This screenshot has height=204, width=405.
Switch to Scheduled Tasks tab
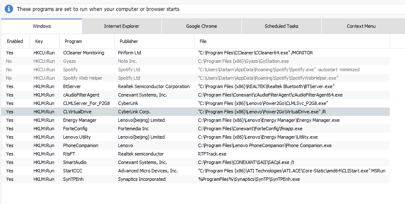(x=281, y=26)
